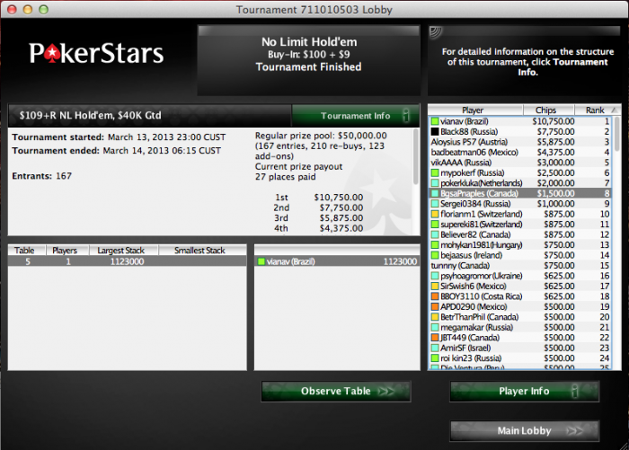Select BgsaPnaples (Canada) in player ranking
Screen dimensions: 629x450
(520, 193)
